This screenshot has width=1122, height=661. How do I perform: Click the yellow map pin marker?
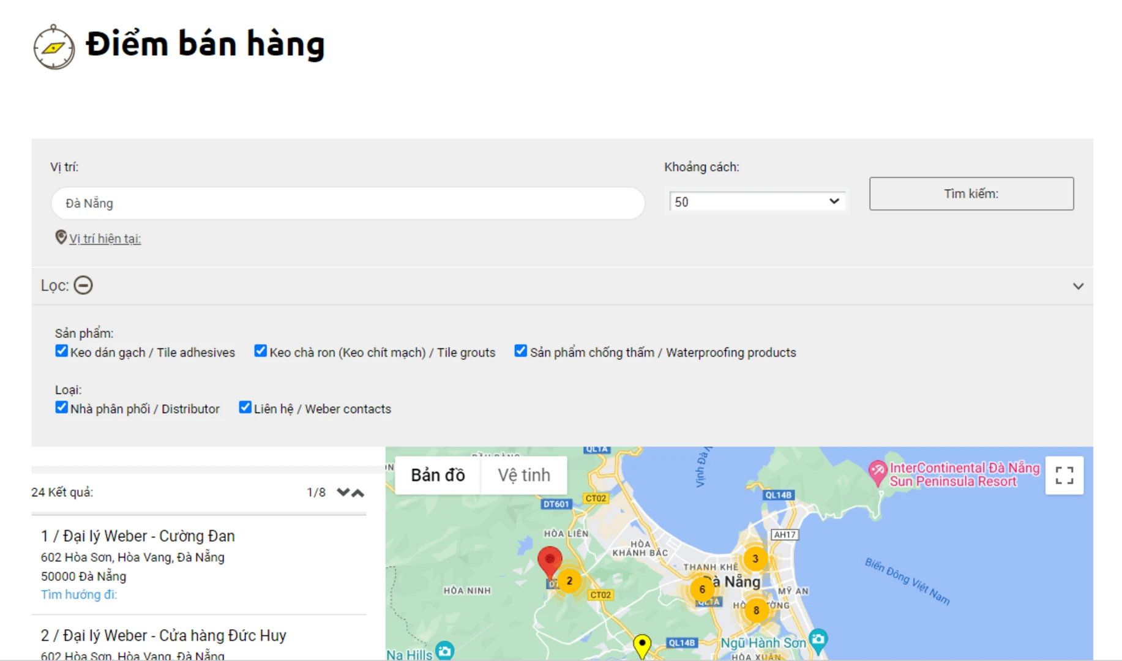click(641, 644)
